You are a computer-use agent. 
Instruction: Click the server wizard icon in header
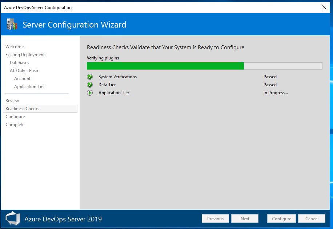click(12, 24)
